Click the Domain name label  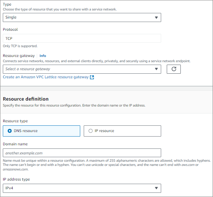point(15,144)
